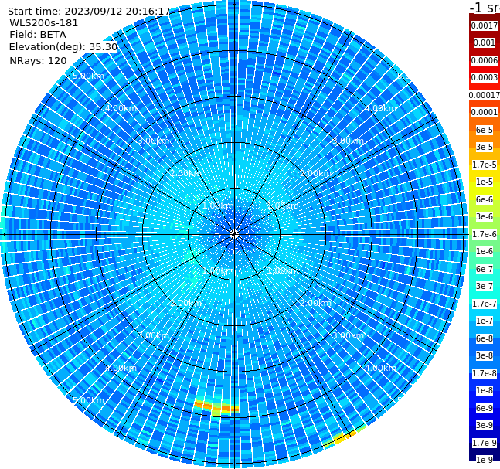Viewport: 500px width, 469px height.
Task: Click the 1.7e-5 colorbar label
Action: click(x=485, y=165)
